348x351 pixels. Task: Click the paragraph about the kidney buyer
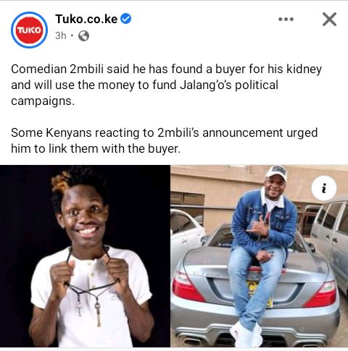pyautogui.click(x=166, y=85)
